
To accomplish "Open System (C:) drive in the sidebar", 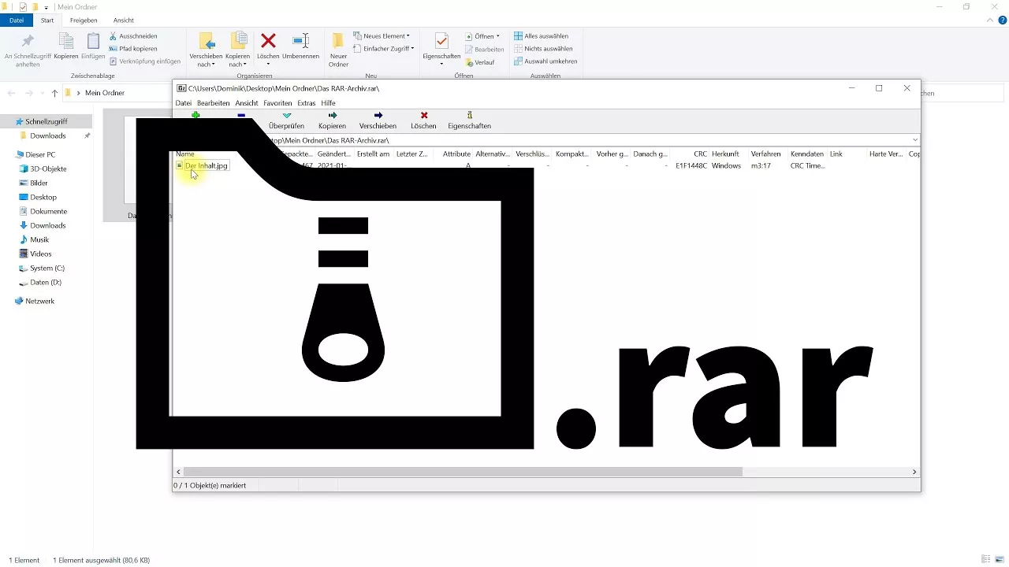I will [47, 269].
